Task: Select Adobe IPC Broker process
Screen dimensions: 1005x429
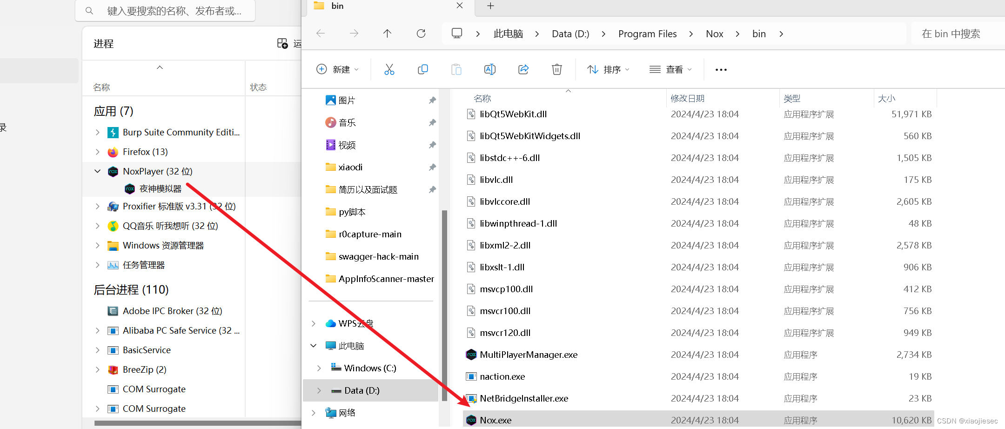Action: point(172,311)
